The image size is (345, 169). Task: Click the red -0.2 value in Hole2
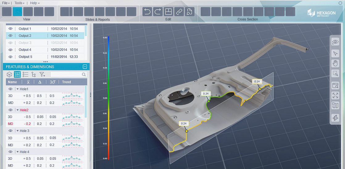(x=27, y=124)
